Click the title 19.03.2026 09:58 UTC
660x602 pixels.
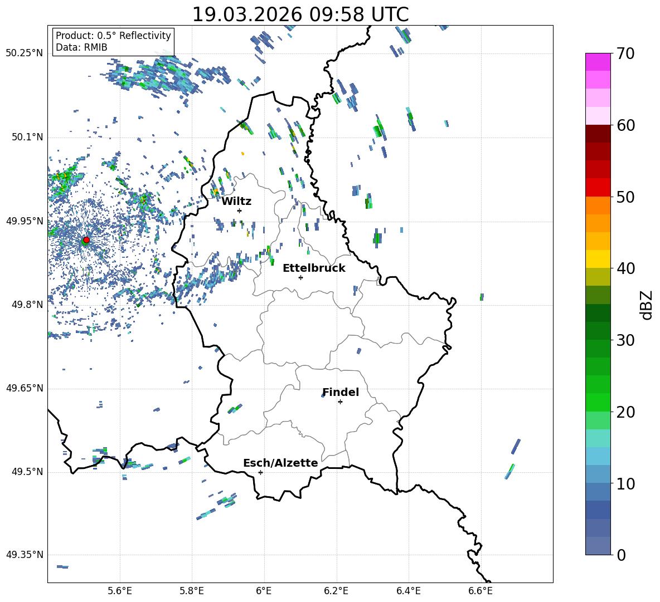pos(300,14)
